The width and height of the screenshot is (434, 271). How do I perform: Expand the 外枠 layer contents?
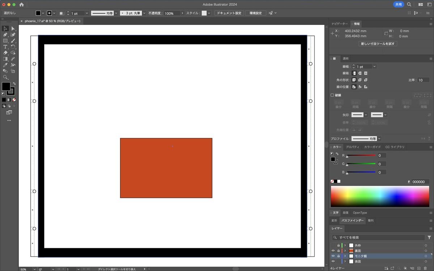tap(345, 245)
